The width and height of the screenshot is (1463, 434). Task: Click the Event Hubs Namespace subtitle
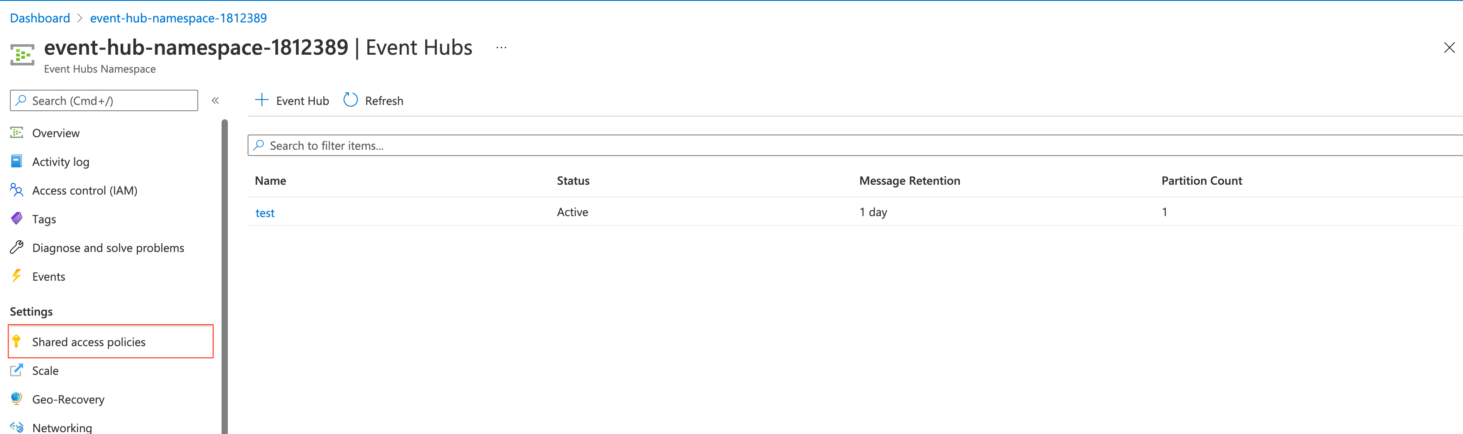pyautogui.click(x=100, y=69)
